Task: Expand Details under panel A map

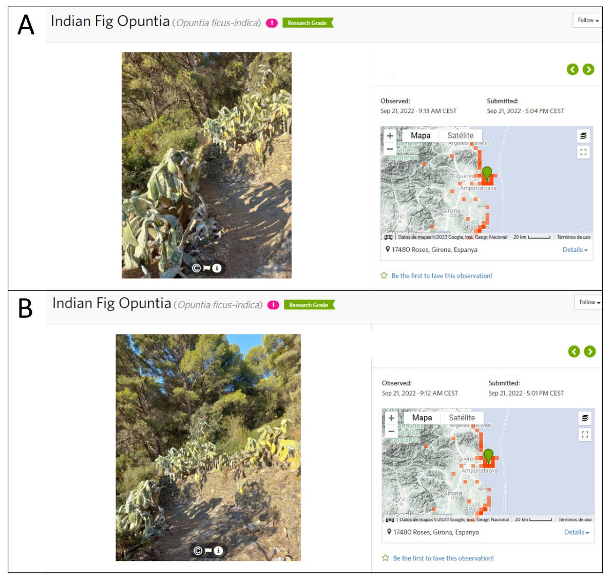Action: 575,250
